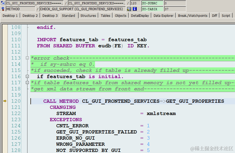Image resolution: width=235 pixels, height=153 pixels.
Task: Open the Break./Watchpoints tab
Action: pos(193,16)
